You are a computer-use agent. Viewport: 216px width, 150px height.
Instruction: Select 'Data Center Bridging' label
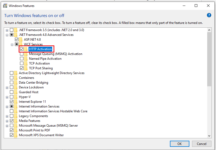pyautogui.click(x=34, y=83)
